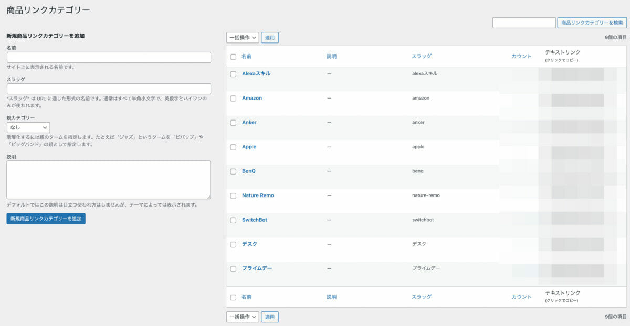Open the SwitchBot category link
Viewport: 630px width, 326px height.
255,220
